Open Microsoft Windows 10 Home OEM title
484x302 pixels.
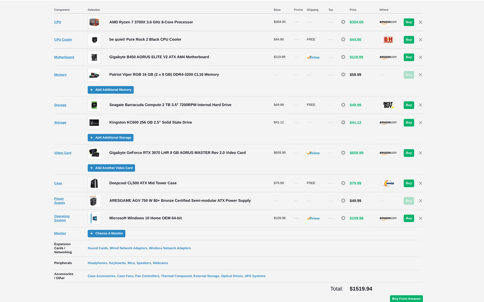click(x=145, y=218)
